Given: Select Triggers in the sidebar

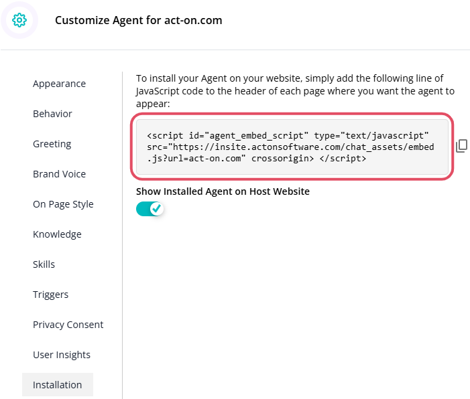Looking at the screenshot, I should coord(51,295).
